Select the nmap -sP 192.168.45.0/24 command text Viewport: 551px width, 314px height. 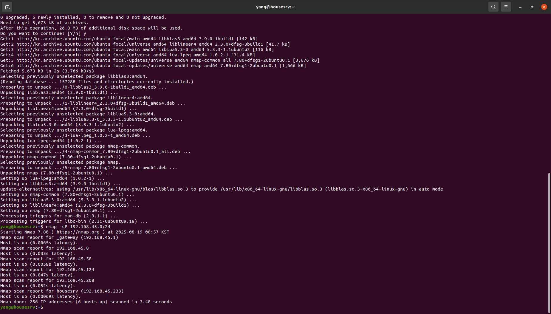78,227
